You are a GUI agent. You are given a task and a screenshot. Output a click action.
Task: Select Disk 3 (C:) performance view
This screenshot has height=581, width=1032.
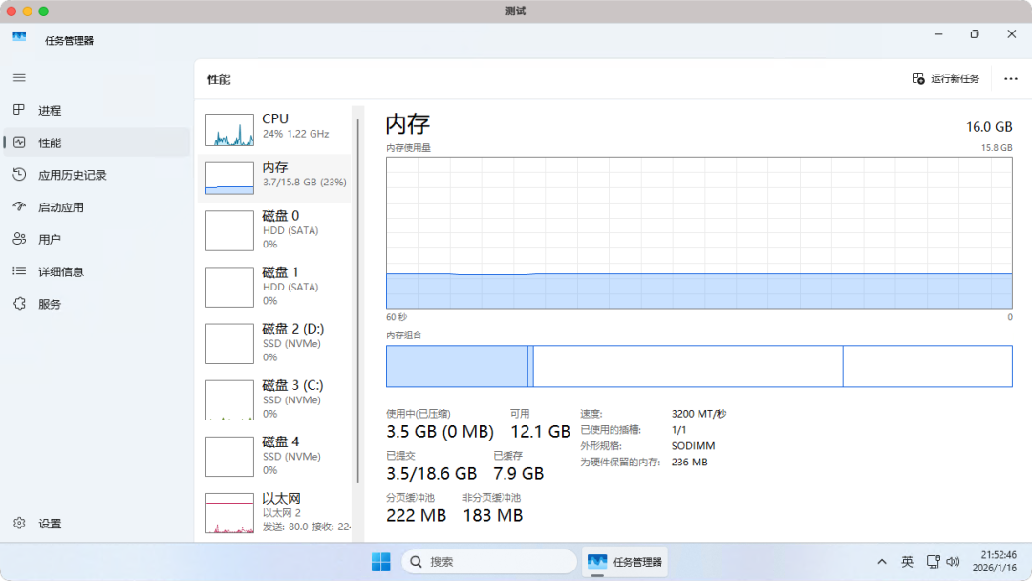pos(275,398)
